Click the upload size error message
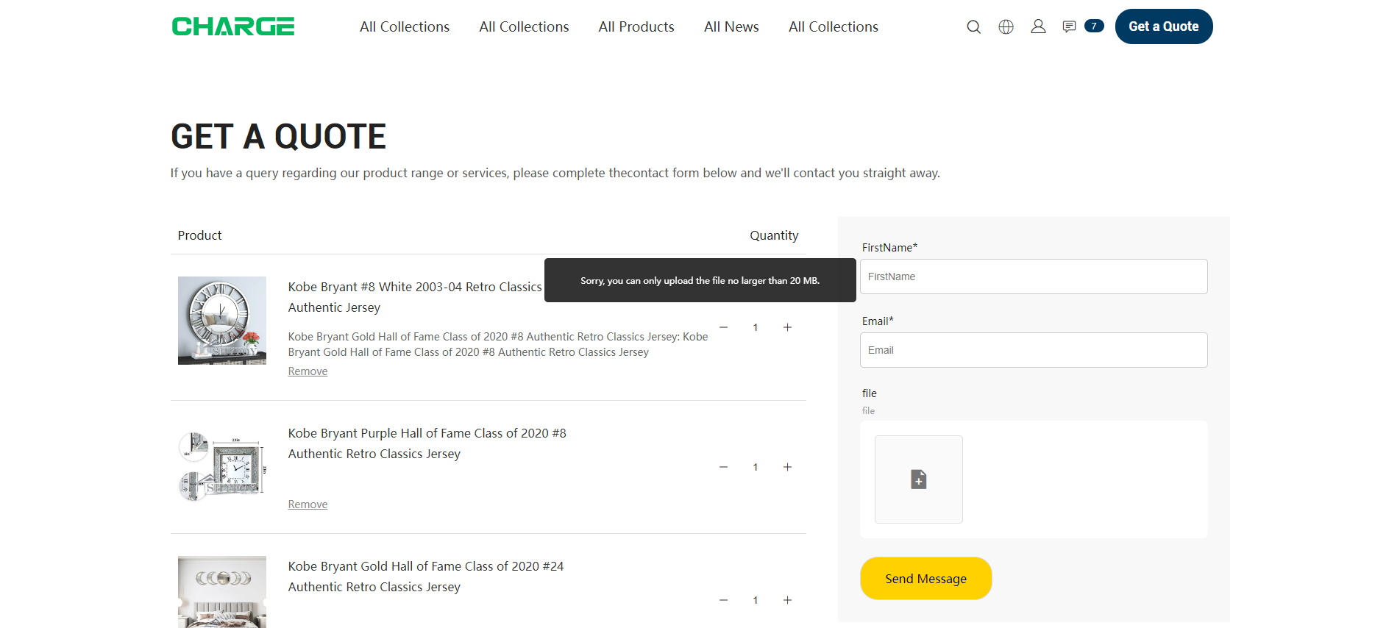Viewport: 1400px width, 628px height. pos(700,280)
